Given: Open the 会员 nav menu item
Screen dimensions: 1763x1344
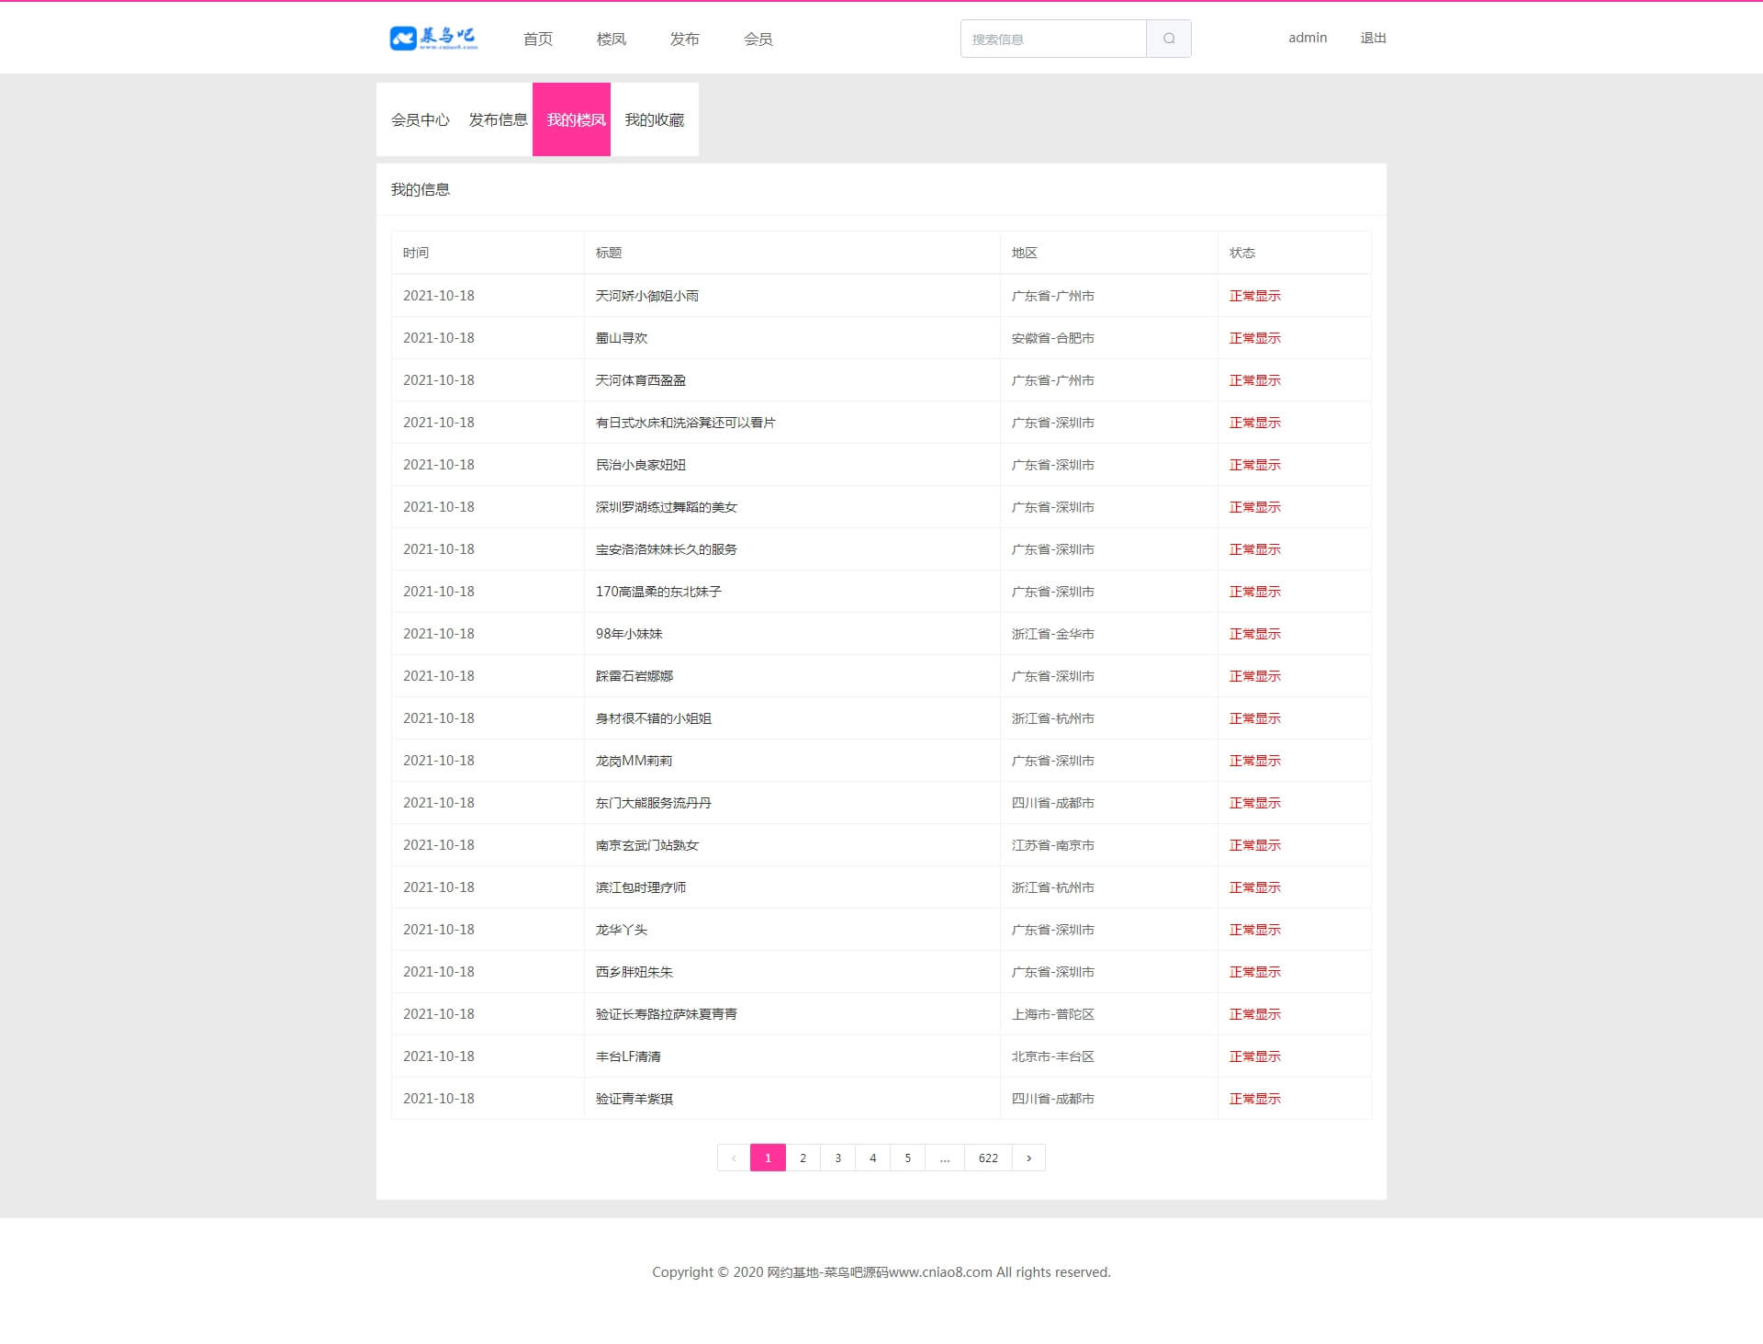Looking at the screenshot, I should point(758,39).
